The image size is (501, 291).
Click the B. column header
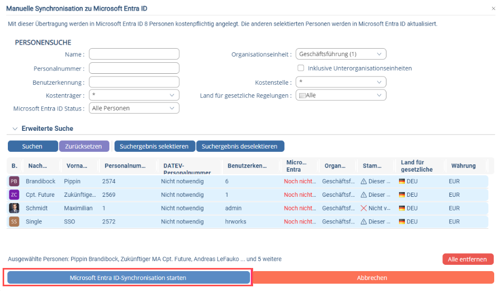coord(14,165)
